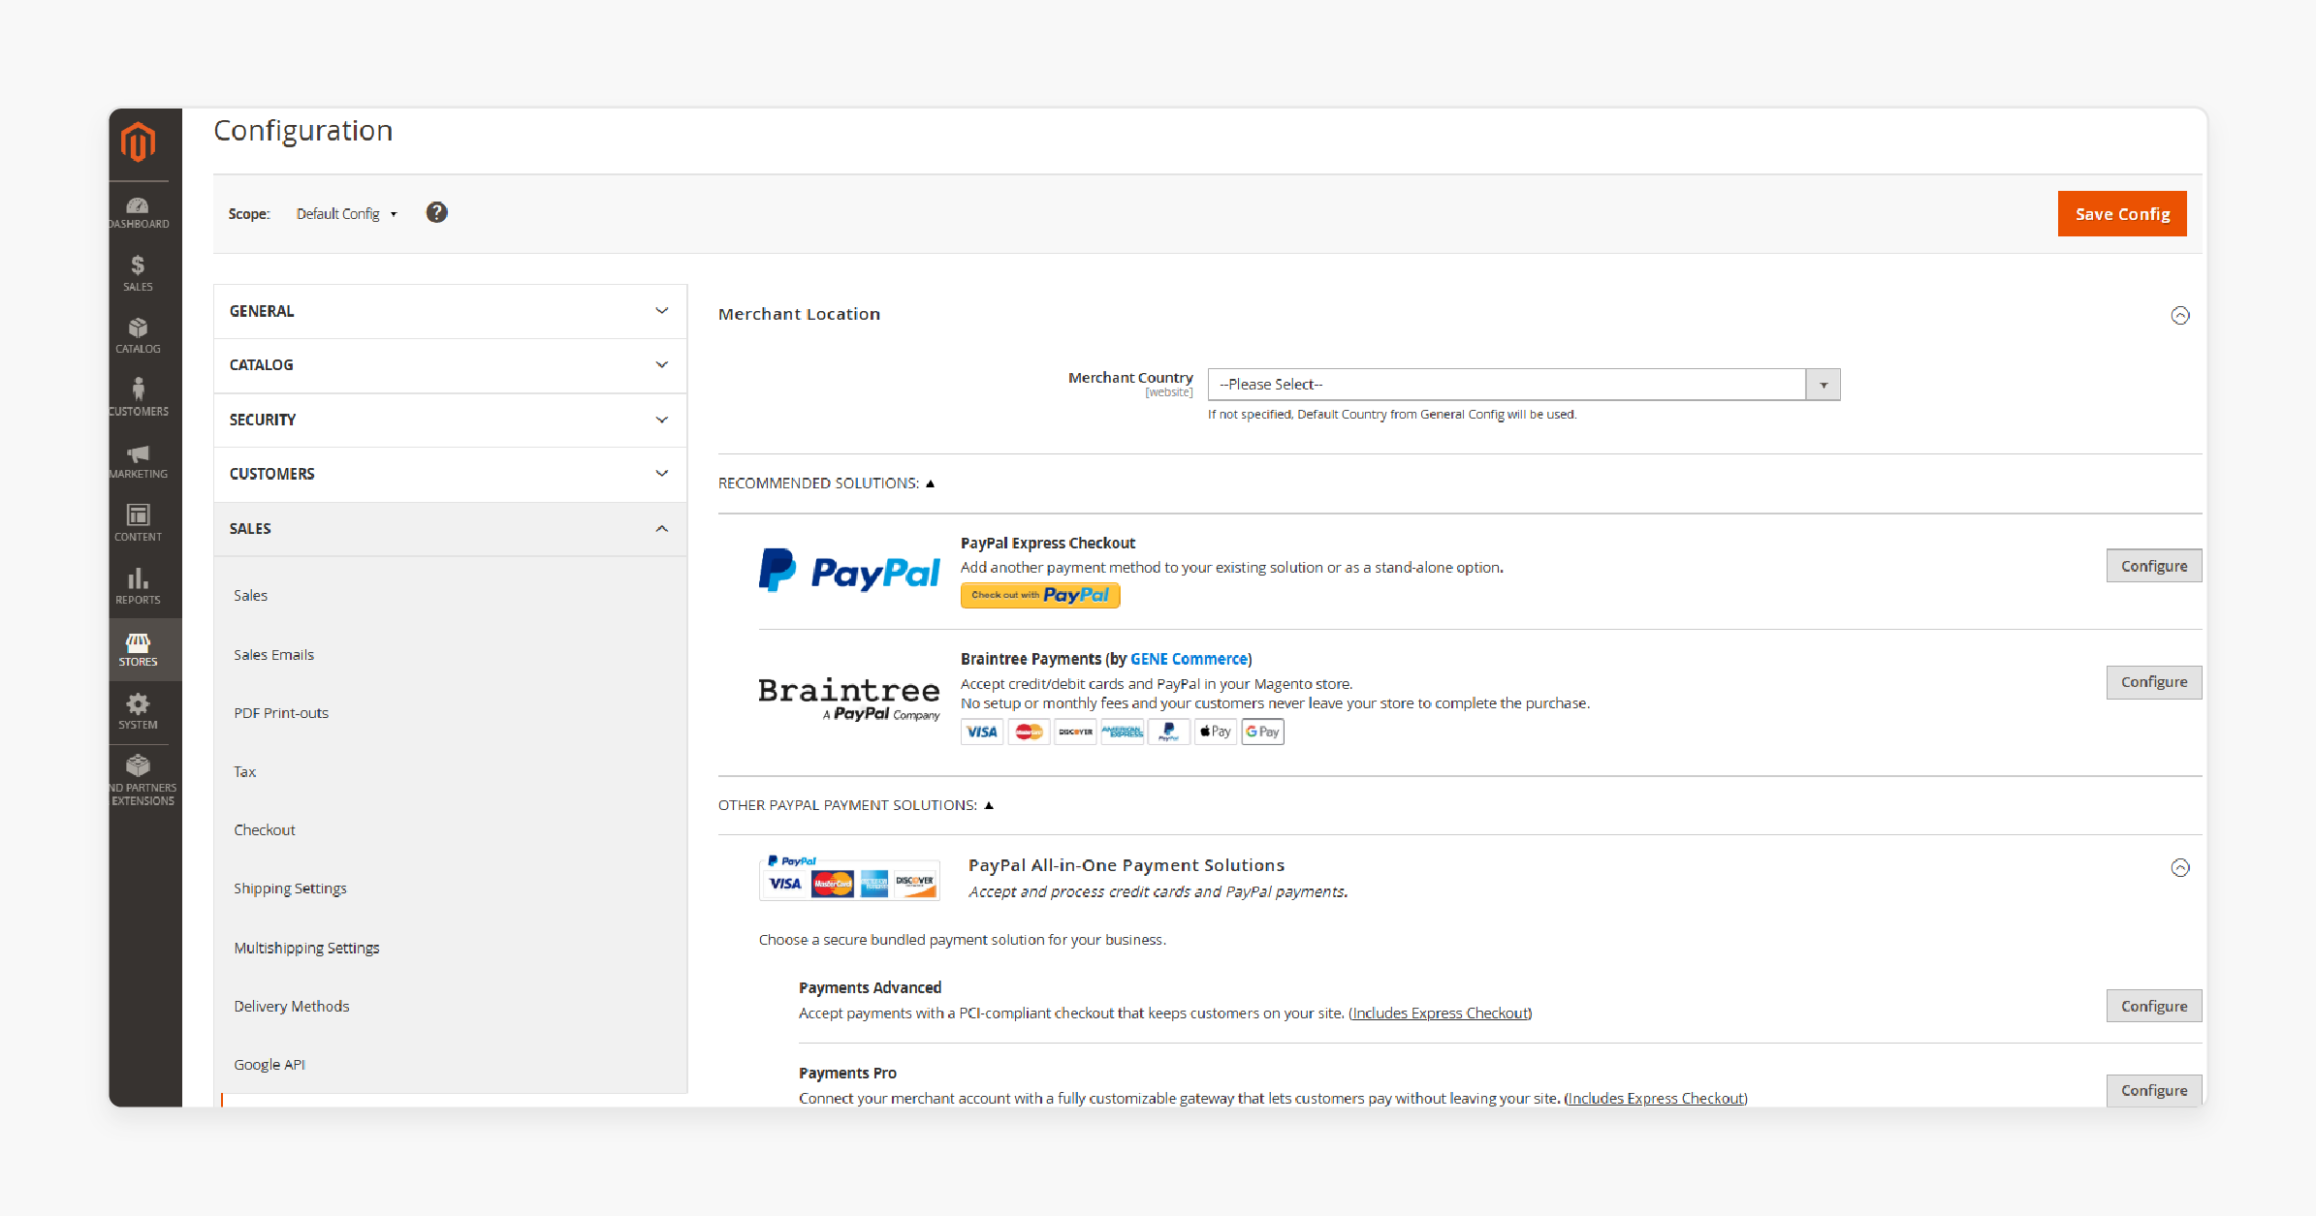Click the American Express icon under Braintree
Screen dimensions: 2316x1216
click(x=1122, y=732)
